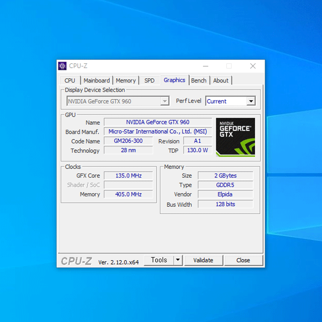Click the Validate button
The width and height of the screenshot is (322, 322).
coord(203,260)
